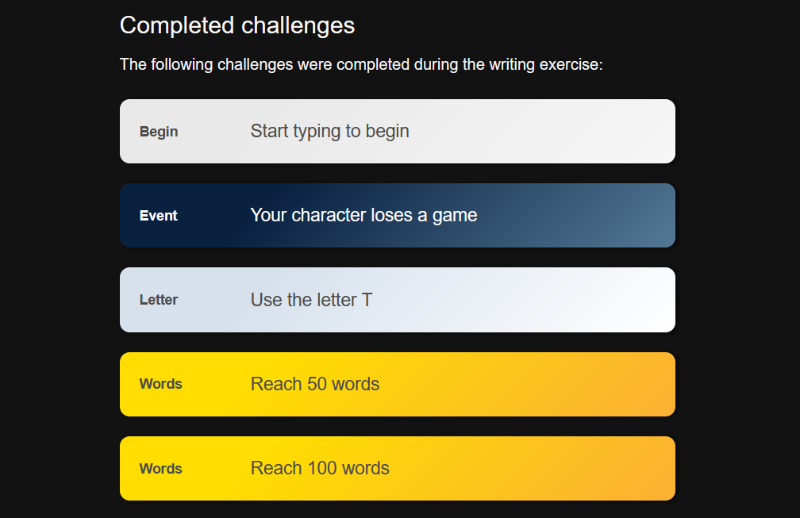
Task: Open the Reach 50 words challenge
Action: [397, 384]
